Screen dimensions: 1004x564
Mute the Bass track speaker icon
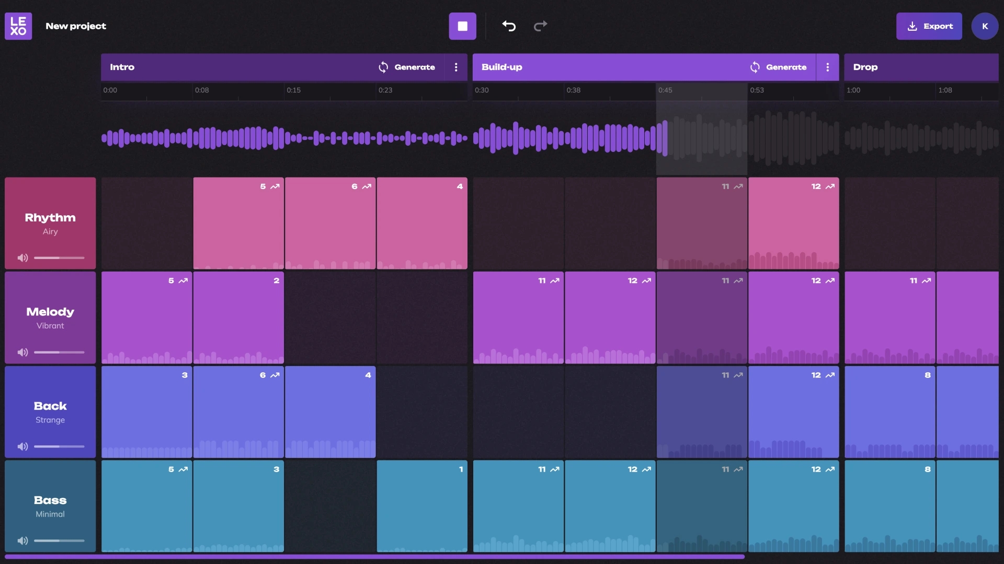click(22, 541)
